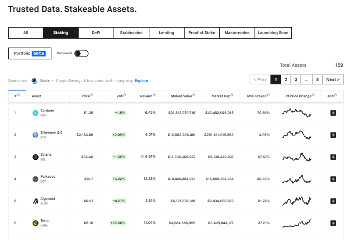Click Ethereum price $2,153.08
This screenshot has width=351, height=240.
[85, 135]
